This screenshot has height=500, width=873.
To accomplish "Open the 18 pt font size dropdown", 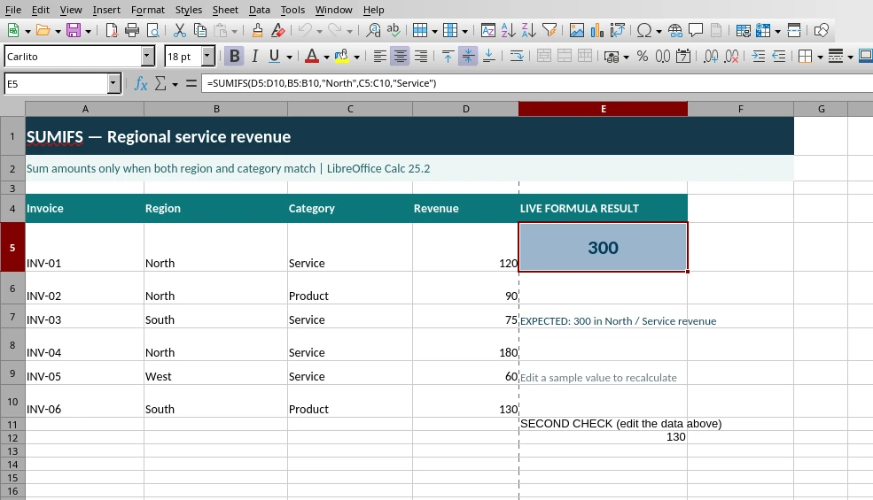I will tap(207, 56).
